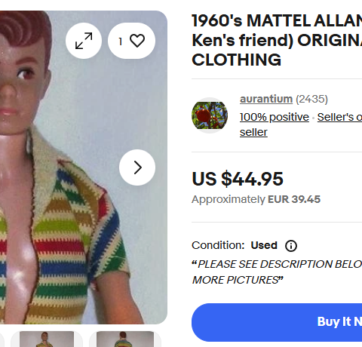Show next image with right arrow
This screenshot has width=362, height=347.
(137, 167)
